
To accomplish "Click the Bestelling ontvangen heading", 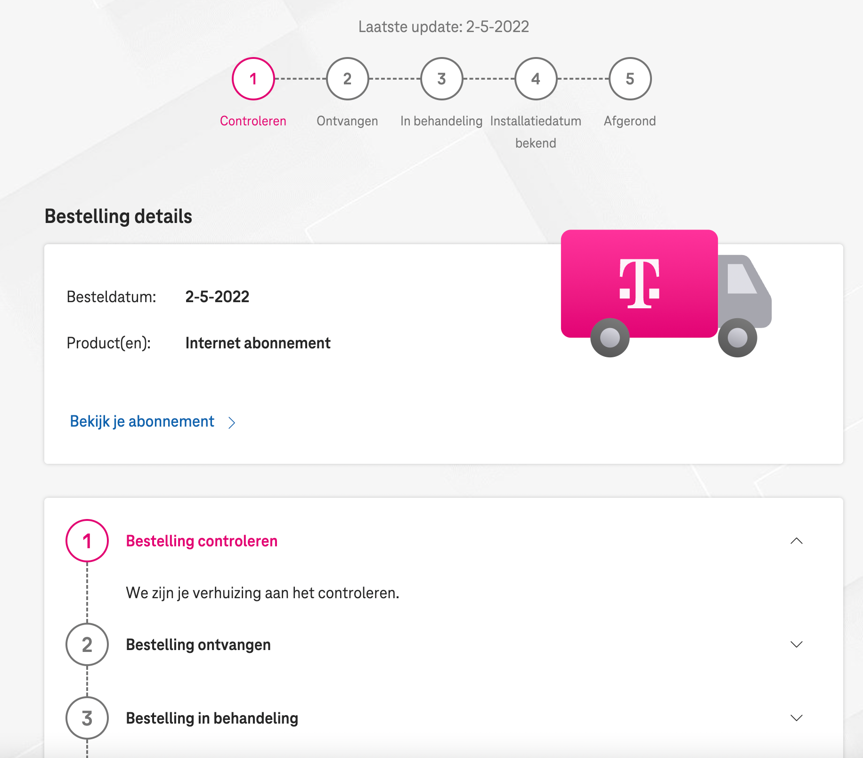I will point(198,645).
